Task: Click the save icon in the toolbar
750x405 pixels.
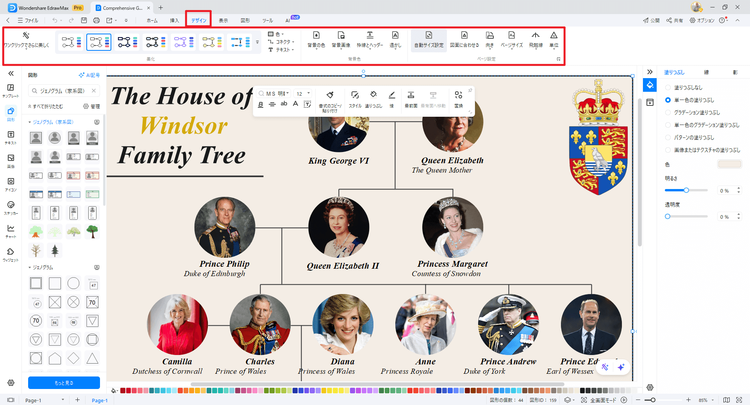Action: pos(84,20)
